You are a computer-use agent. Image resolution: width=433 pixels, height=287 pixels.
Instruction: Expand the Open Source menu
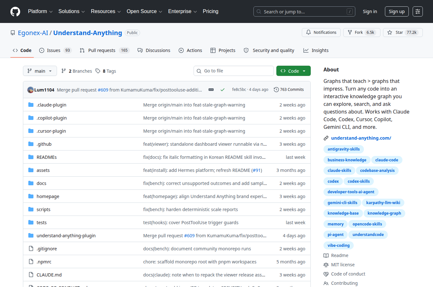145,11
